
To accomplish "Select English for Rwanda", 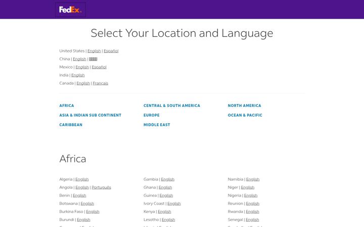I will click(x=252, y=212).
